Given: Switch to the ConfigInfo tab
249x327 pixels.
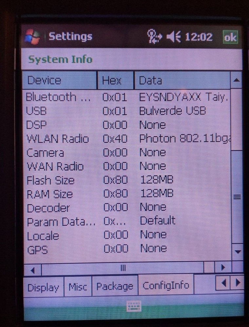Looking at the screenshot, I should tap(166, 285).
